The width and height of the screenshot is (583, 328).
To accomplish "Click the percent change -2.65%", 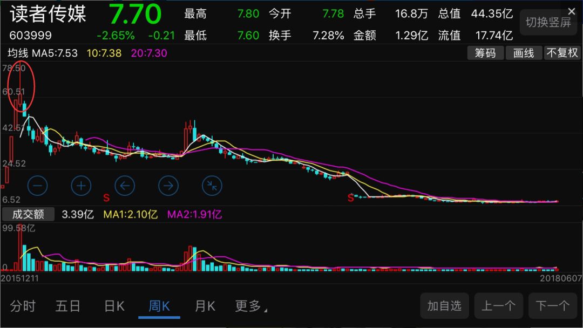I will [116, 35].
